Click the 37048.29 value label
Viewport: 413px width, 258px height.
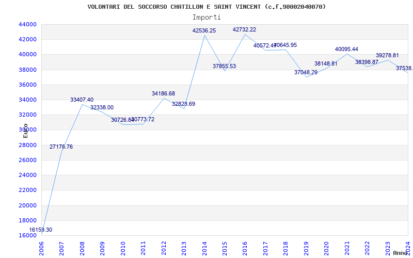tap(306, 72)
